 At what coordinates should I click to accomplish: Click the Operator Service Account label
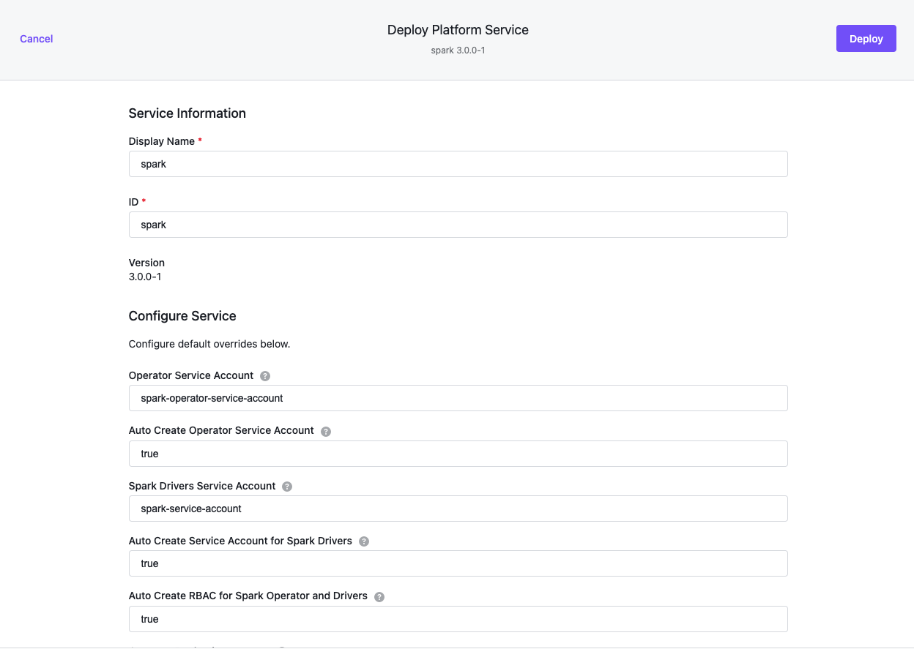point(191,375)
